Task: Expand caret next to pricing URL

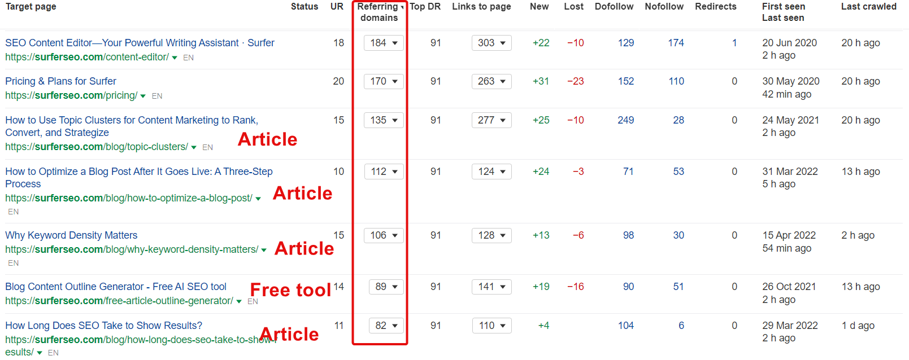Action: coord(143,96)
